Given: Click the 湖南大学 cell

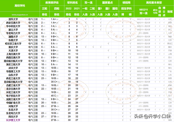Looking at the screenshot, I should click(13, 37).
